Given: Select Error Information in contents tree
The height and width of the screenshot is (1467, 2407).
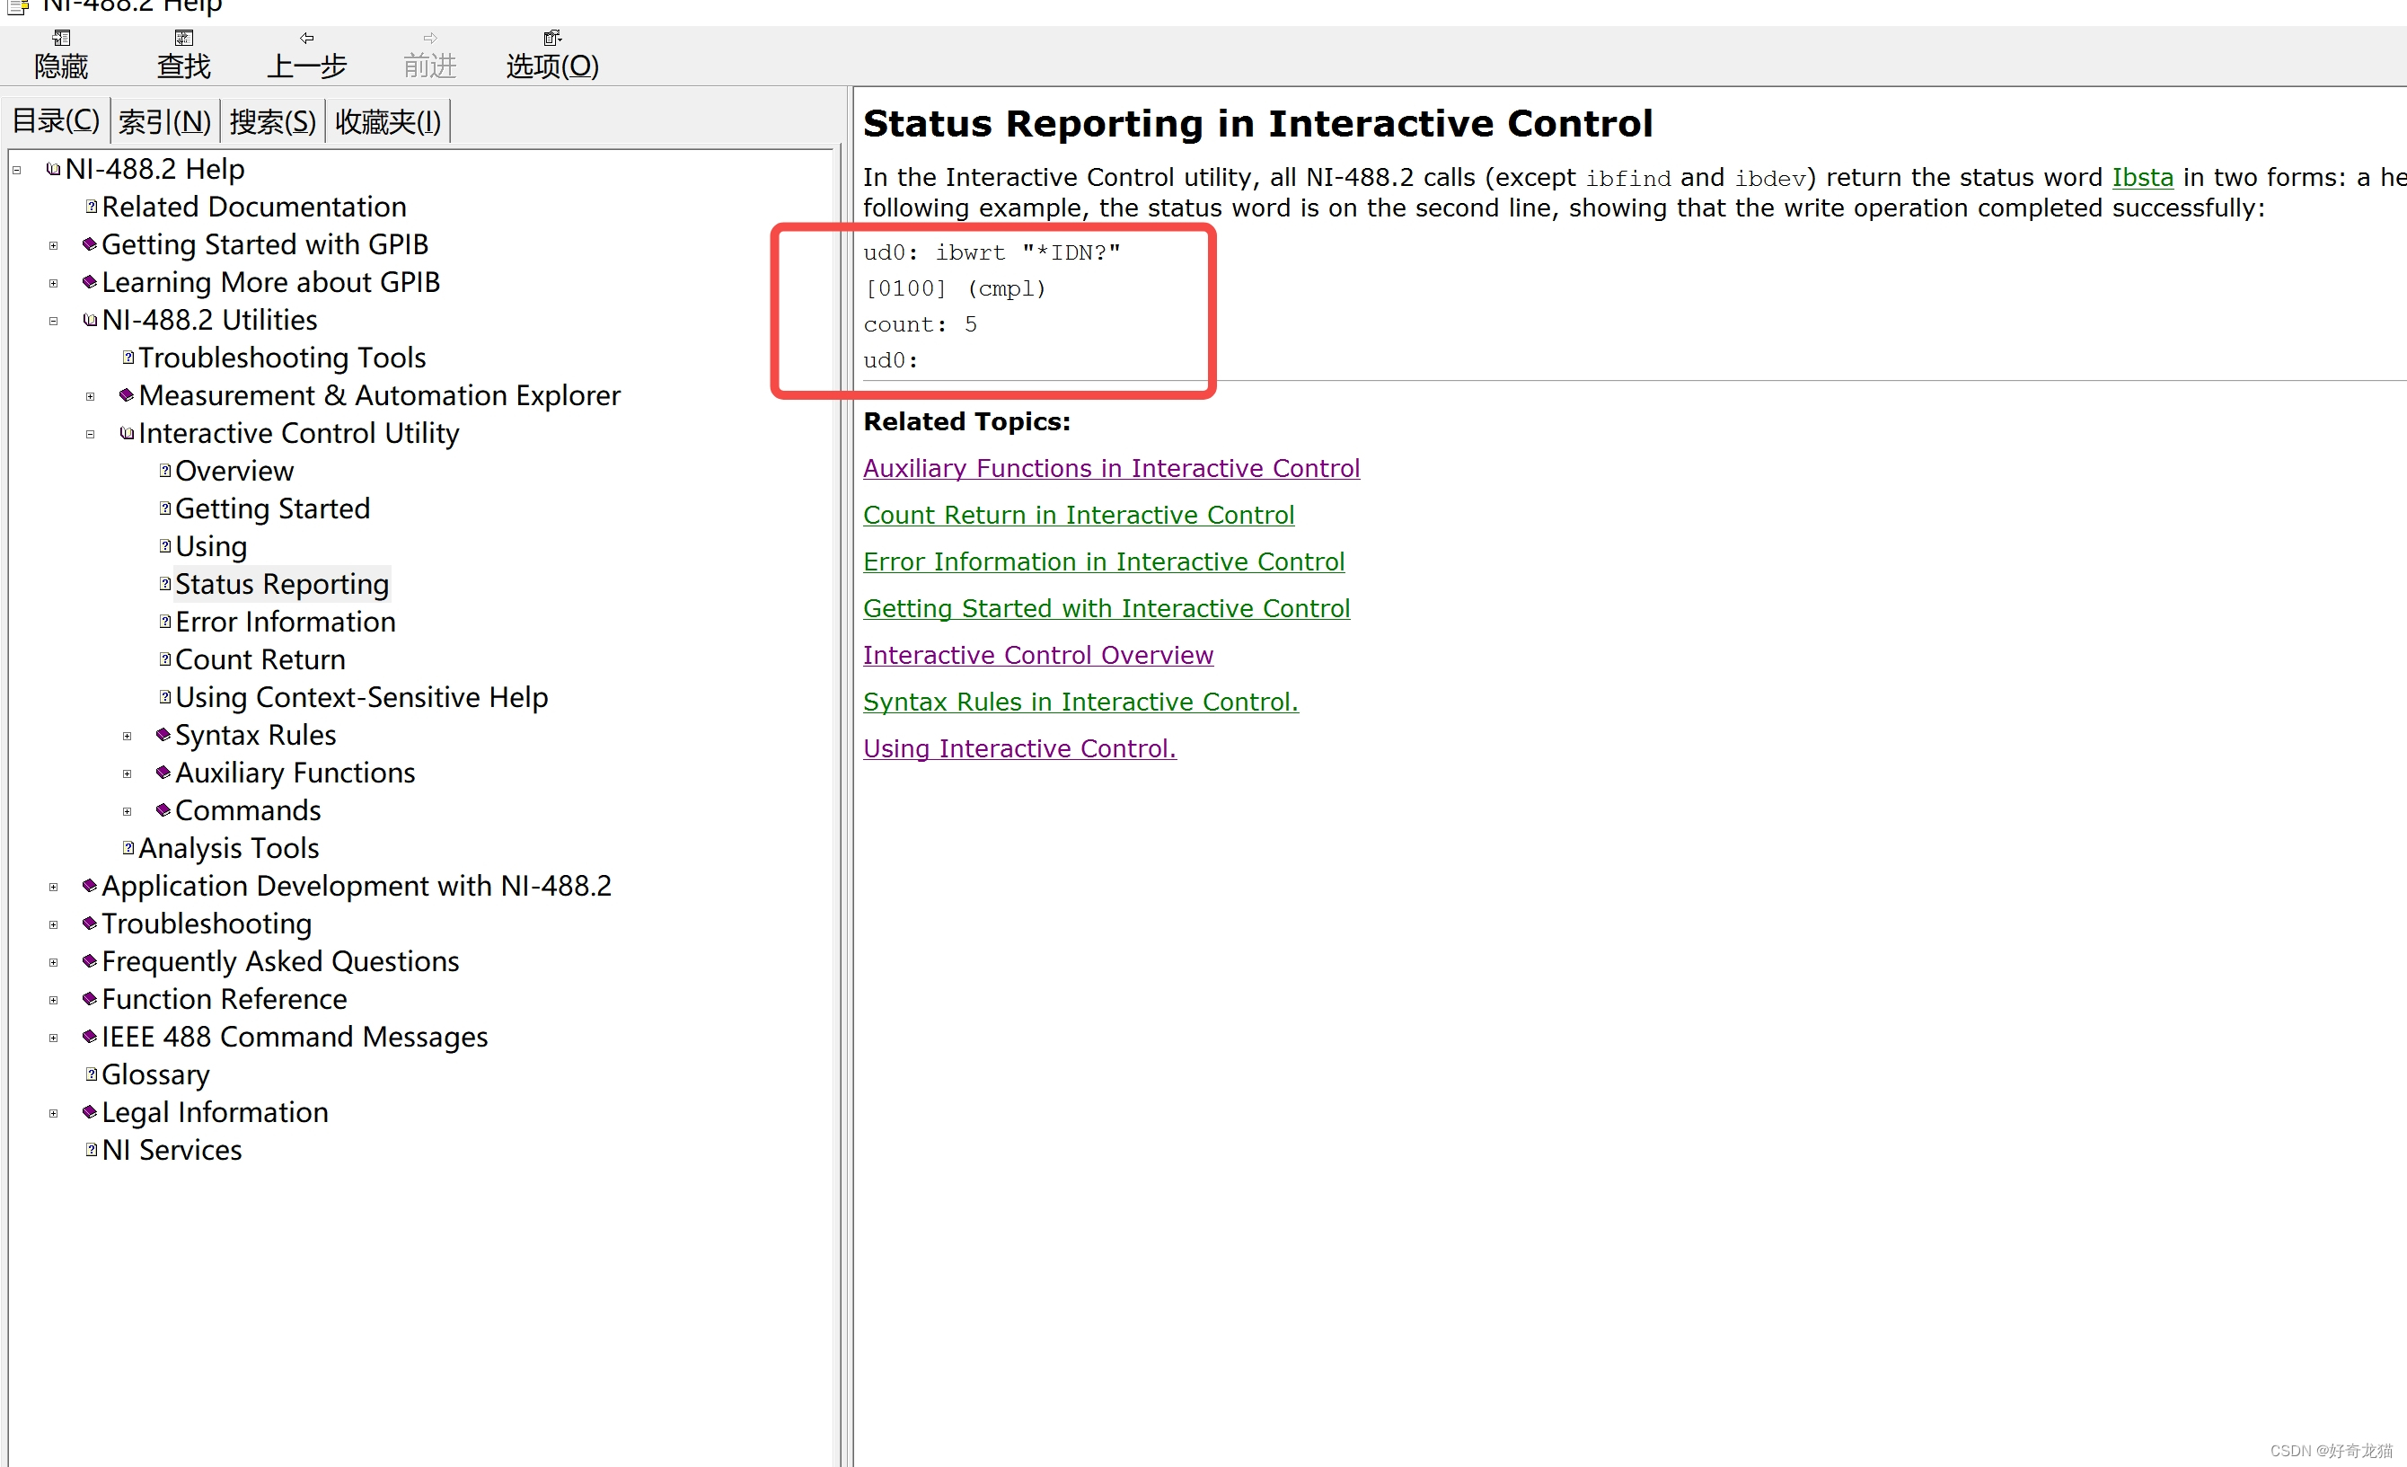Looking at the screenshot, I should tap(286, 623).
